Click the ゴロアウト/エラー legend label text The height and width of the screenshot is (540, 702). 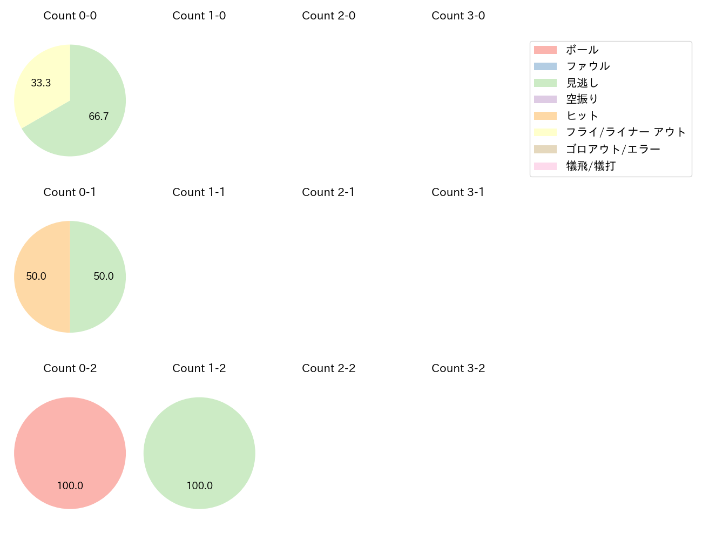[613, 150]
